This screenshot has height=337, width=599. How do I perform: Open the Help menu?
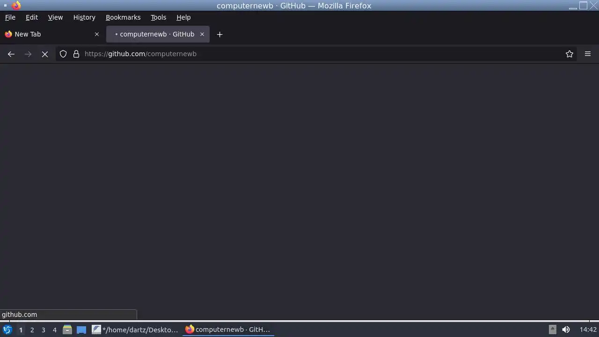183,17
